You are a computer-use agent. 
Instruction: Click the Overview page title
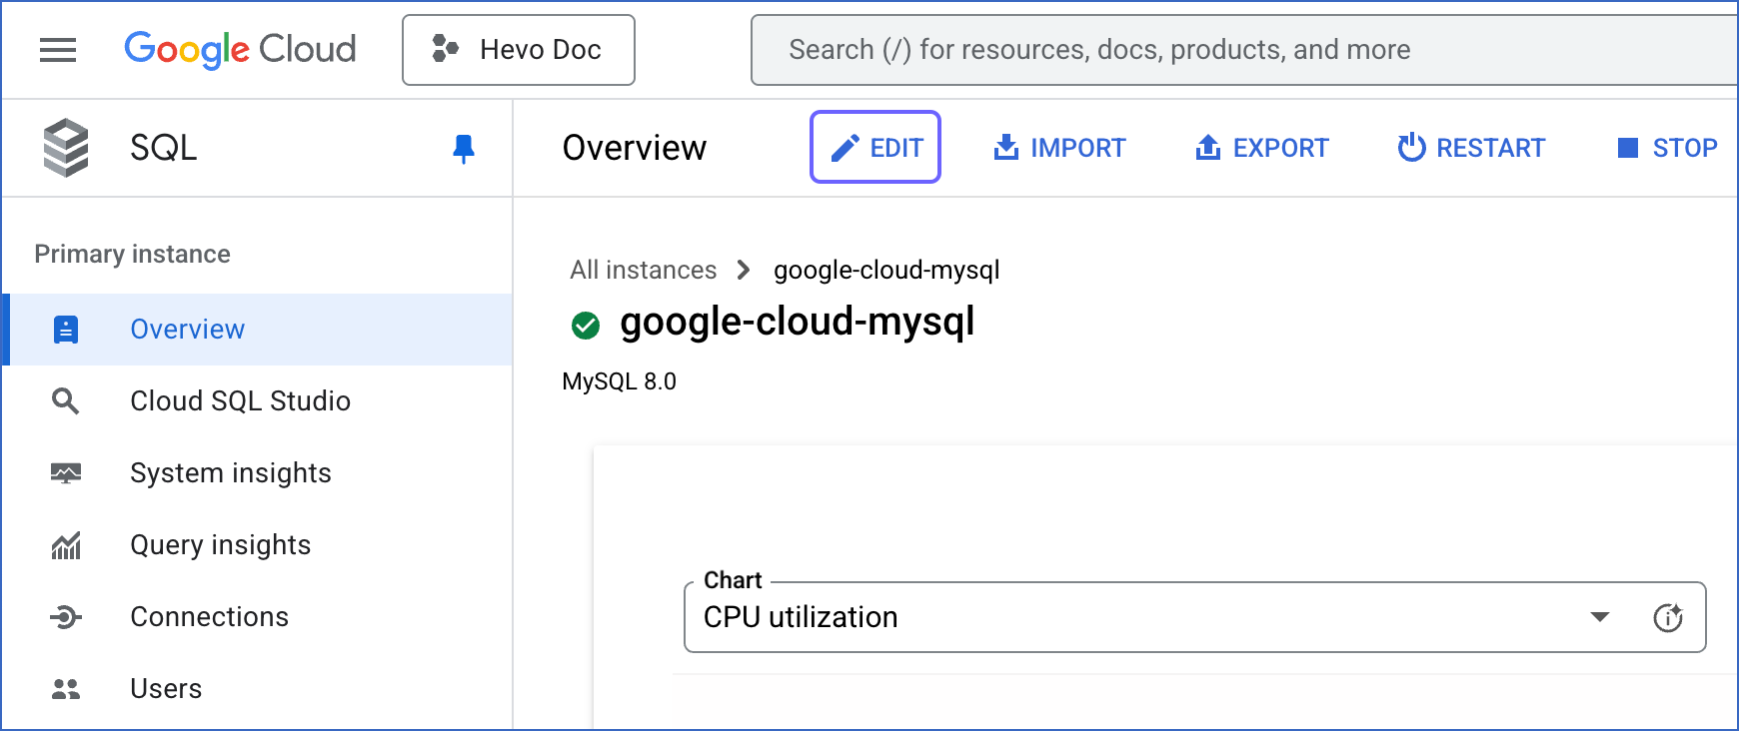635,148
